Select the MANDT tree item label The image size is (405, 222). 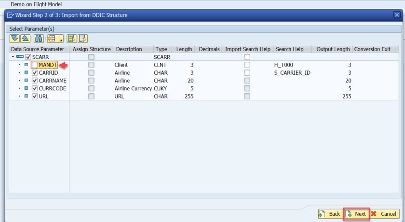coord(48,65)
